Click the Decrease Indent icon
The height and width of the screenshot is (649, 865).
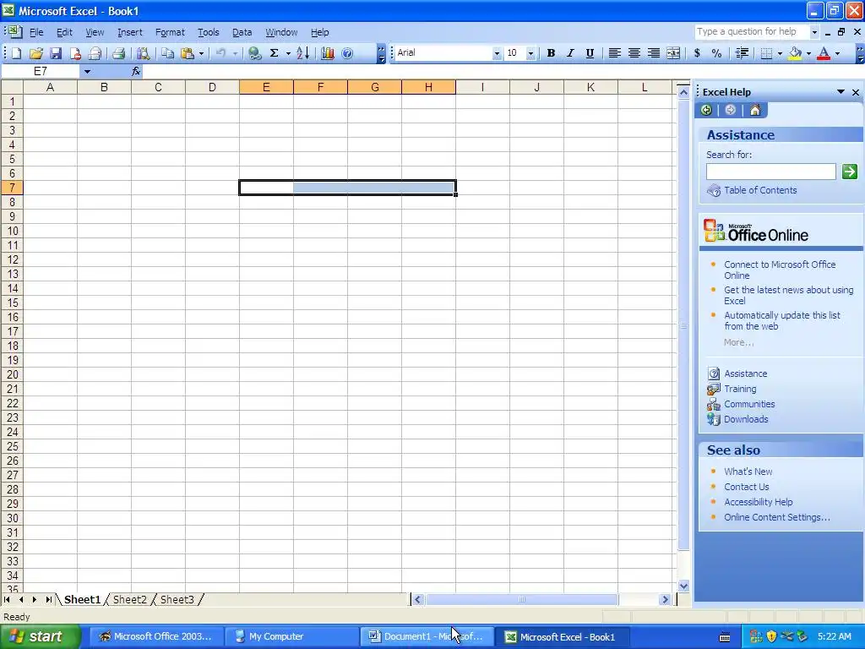coord(742,53)
